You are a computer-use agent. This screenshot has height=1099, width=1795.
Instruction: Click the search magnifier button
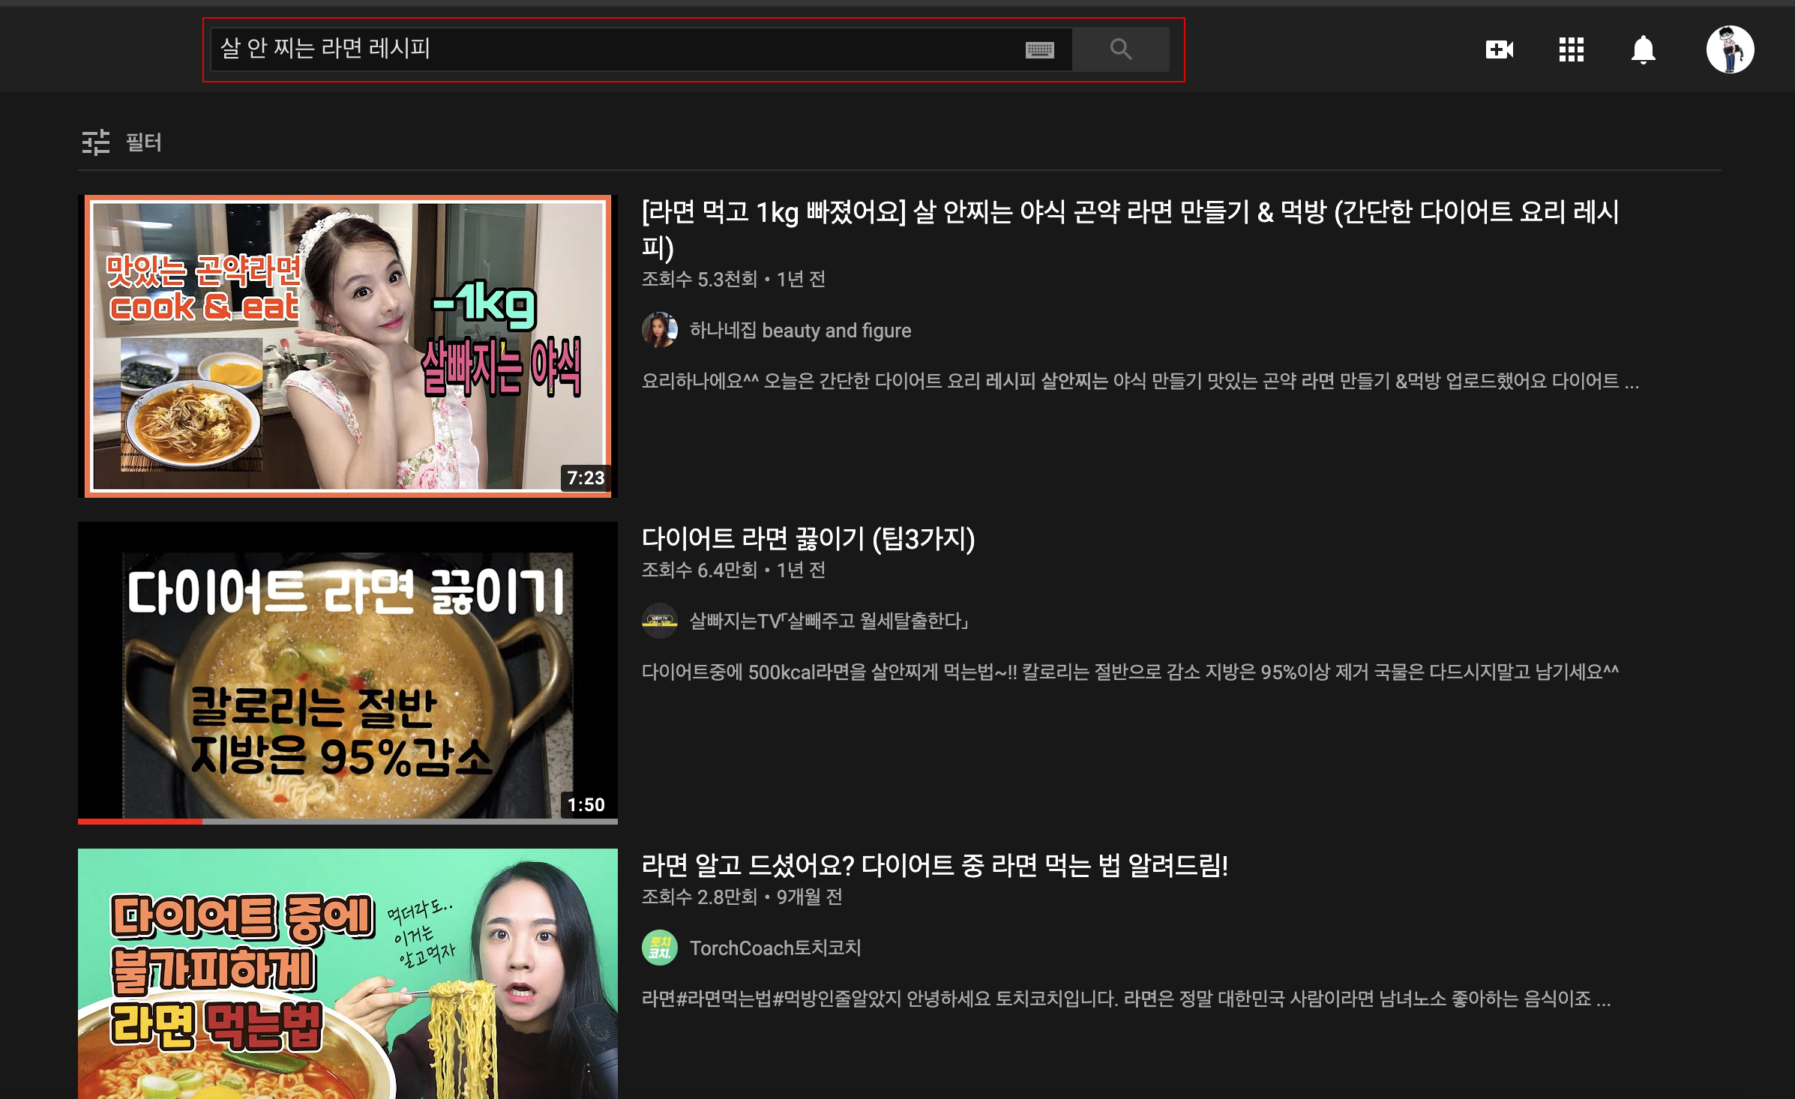[x=1120, y=49]
